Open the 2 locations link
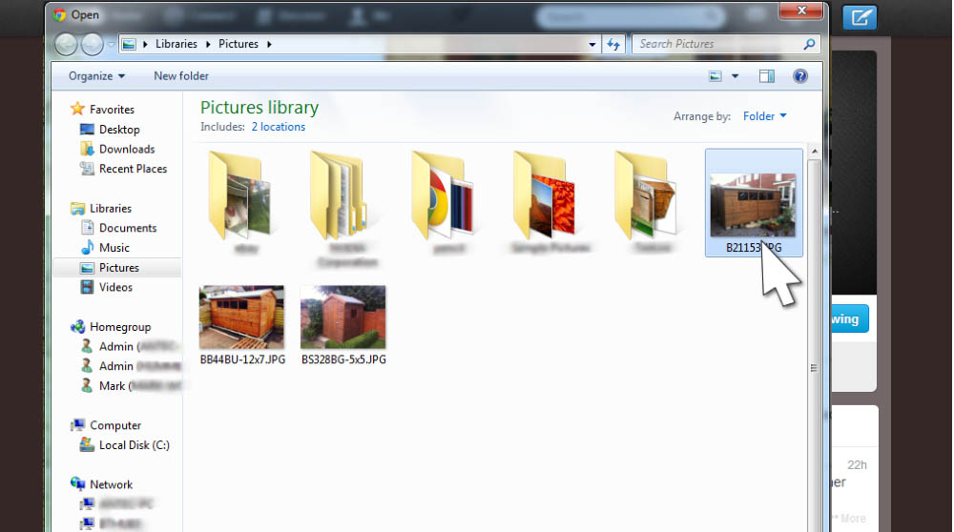954x532 pixels. point(278,127)
